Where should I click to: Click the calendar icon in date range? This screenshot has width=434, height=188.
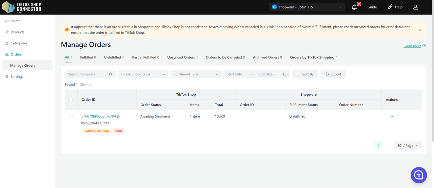(x=285, y=74)
